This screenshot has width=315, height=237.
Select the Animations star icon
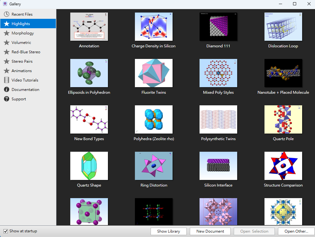click(x=7, y=71)
